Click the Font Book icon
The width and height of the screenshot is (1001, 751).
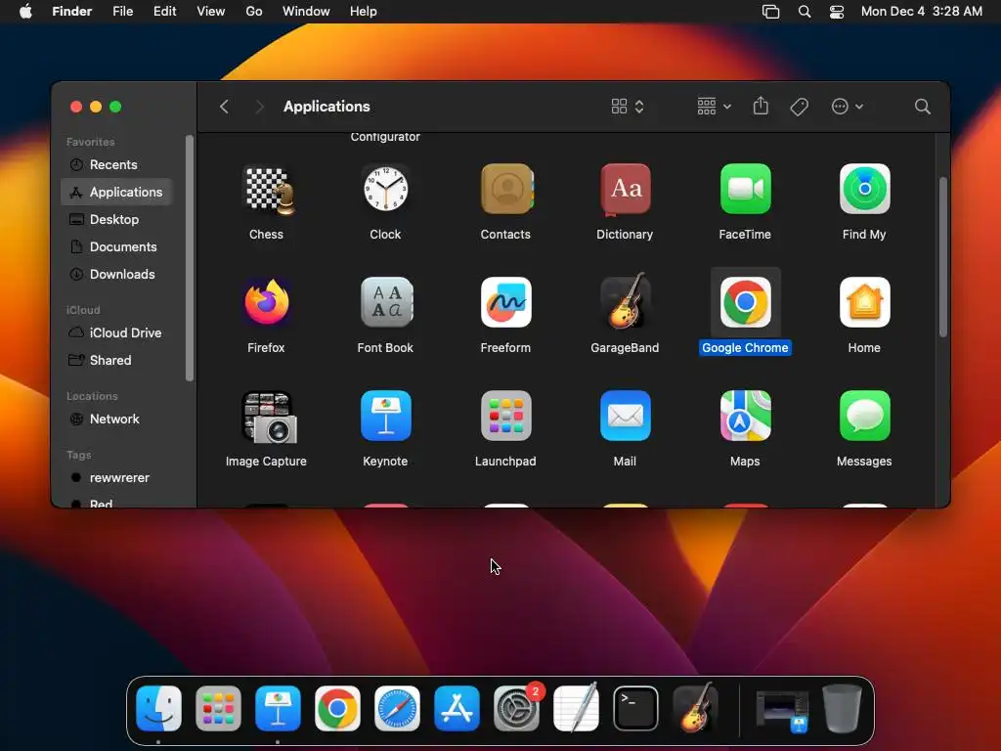tap(385, 302)
